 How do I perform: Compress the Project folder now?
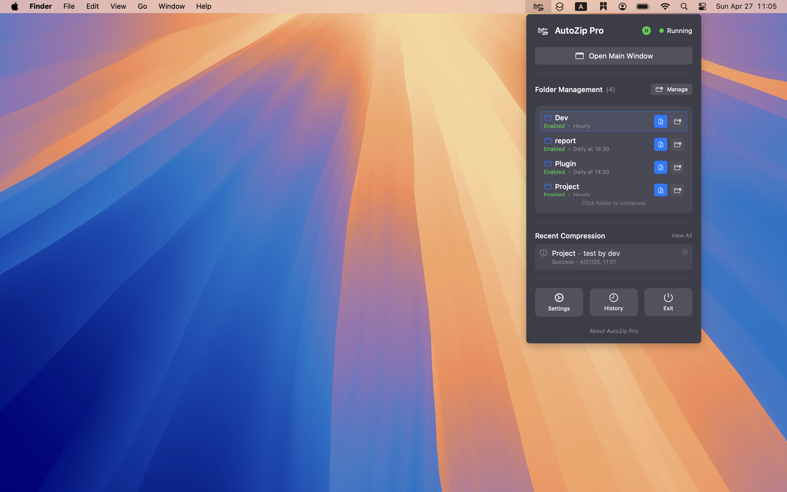[x=660, y=190]
